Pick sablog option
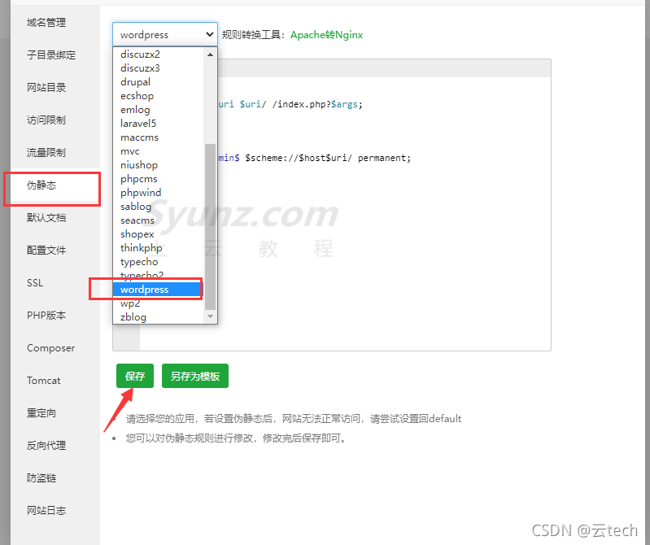This screenshot has width=650, height=545. (159, 207)
